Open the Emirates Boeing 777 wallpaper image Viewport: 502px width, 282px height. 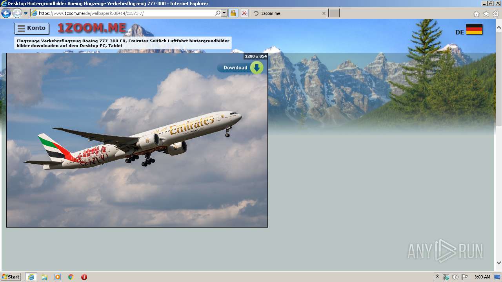(x=137, y=140)
